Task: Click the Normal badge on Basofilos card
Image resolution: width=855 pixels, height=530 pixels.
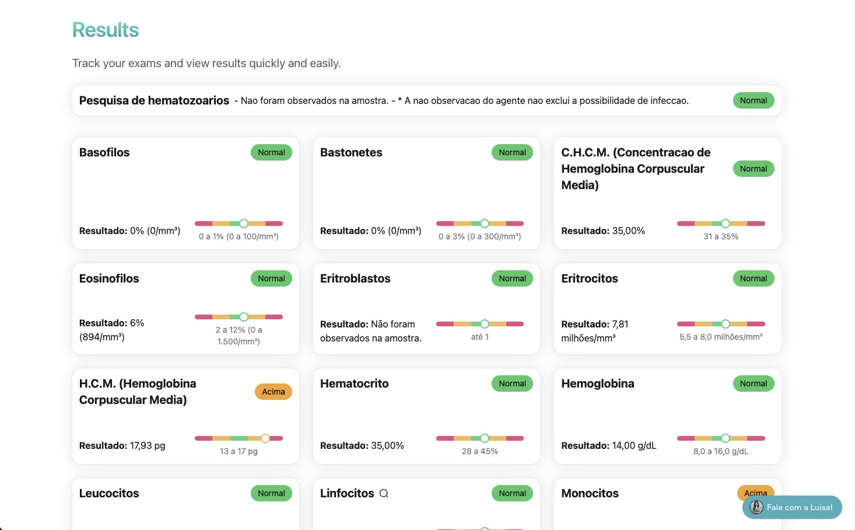Action: click(272, 152)
